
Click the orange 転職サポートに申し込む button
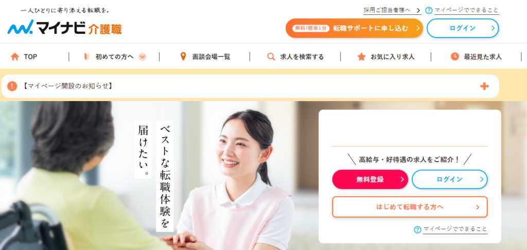[354, 28]
